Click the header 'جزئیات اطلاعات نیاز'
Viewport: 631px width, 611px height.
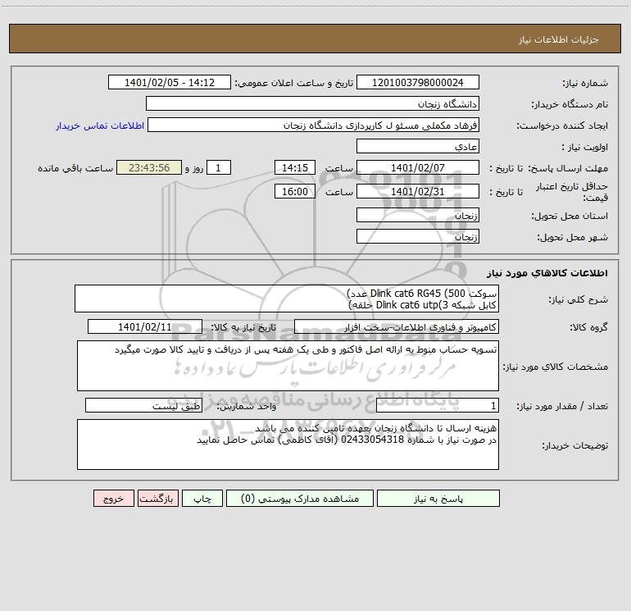coord(559,39)
